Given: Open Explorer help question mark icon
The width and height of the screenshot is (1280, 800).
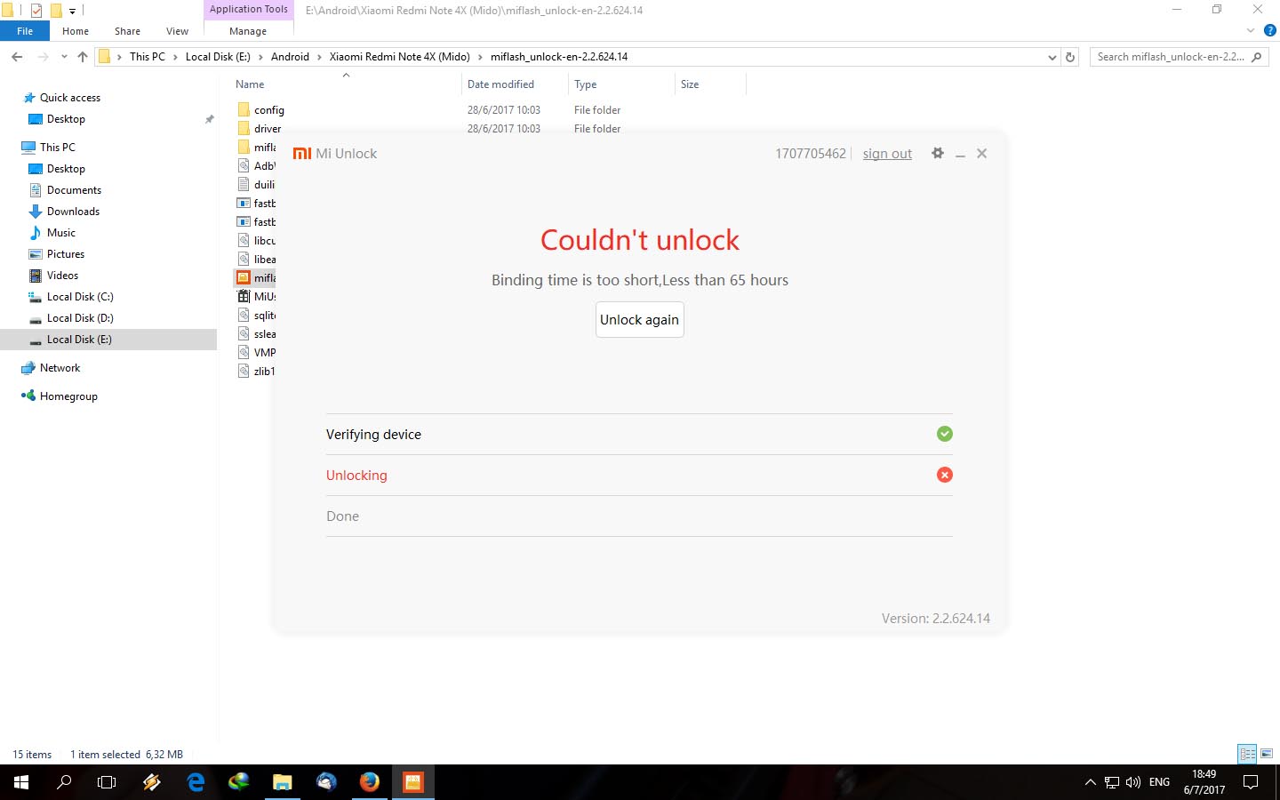Looking at the screenshot, I should click(x=1270, y=30).
